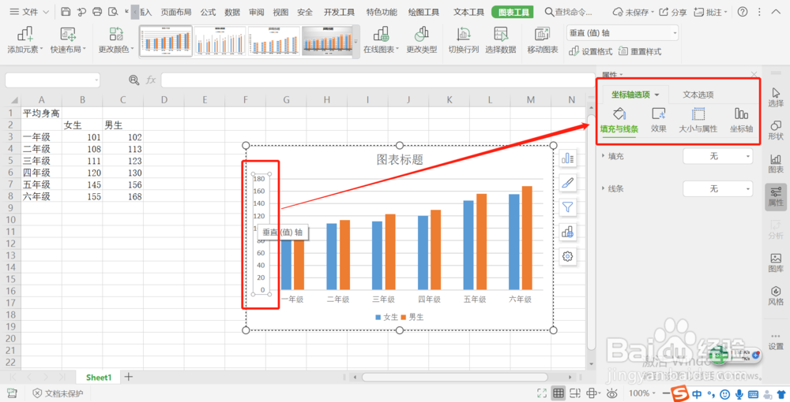The height and width of the screenshot is (402, 790).
Task: Click the Sheet1 sheet tab
Action: [x=98, y=378]
